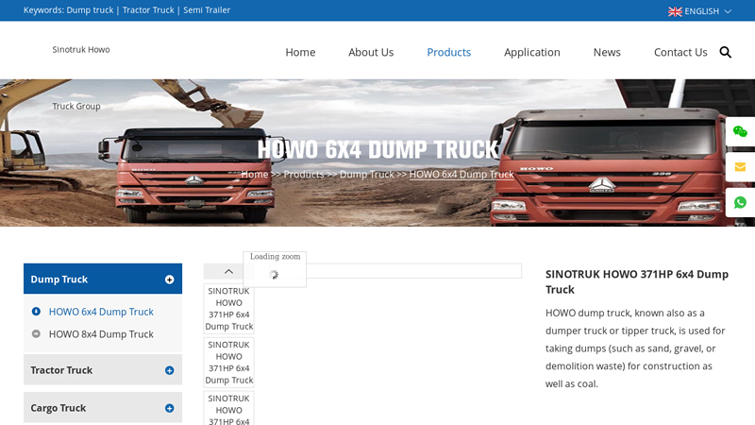Open the About Us menu item
This screenshot has width=755, height=425.
tap(371, 52)
